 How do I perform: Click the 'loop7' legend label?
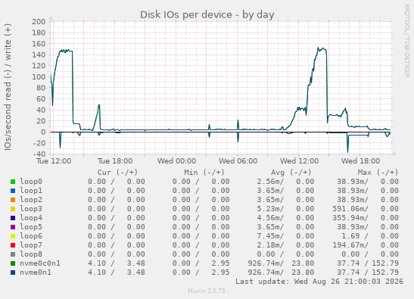coord(31,244)
